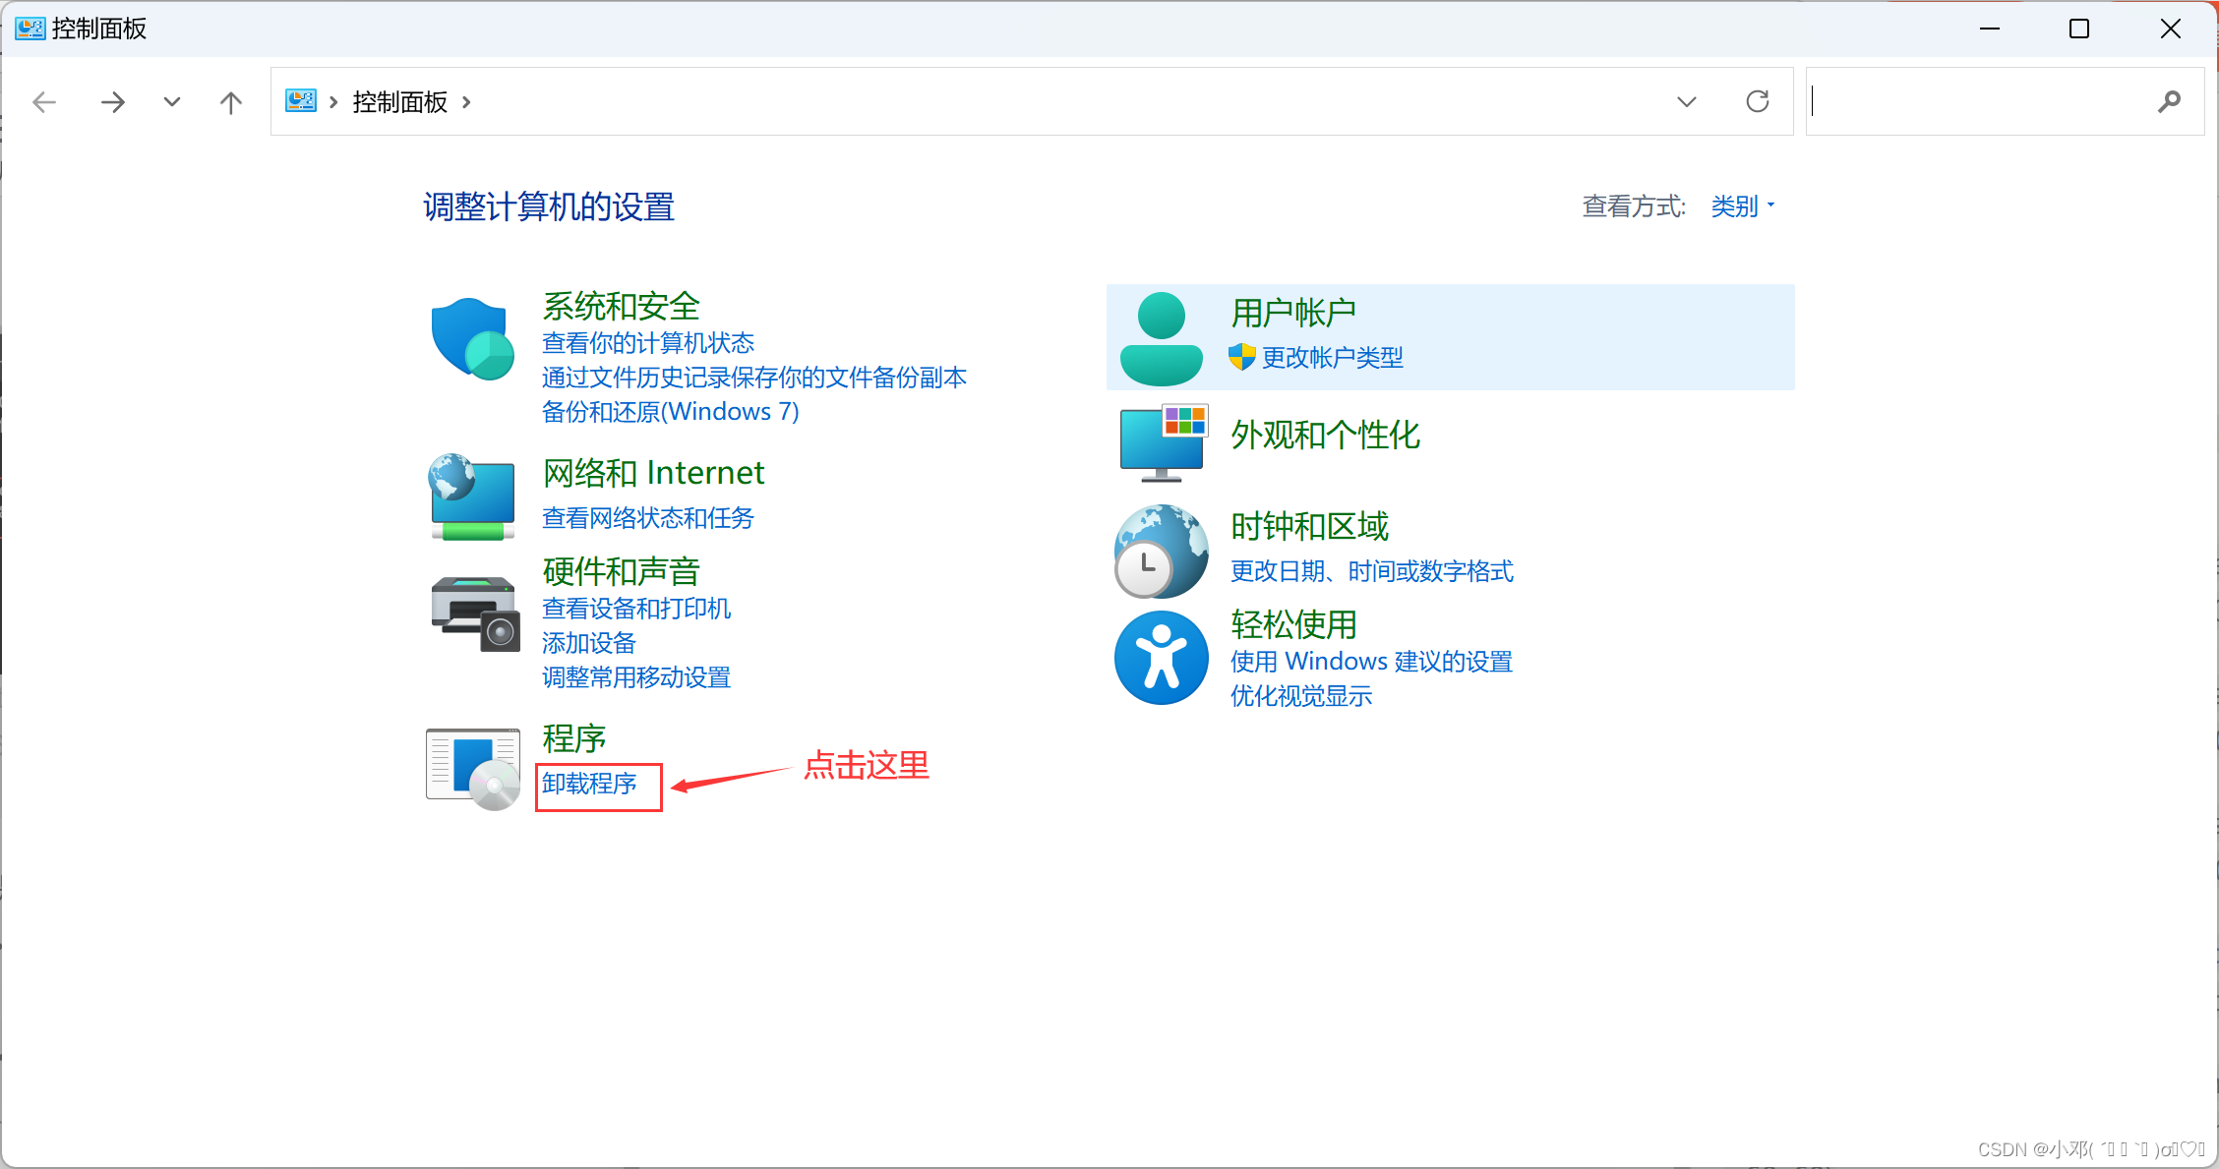Open 调整常用移动设置 link

[636, 676]
